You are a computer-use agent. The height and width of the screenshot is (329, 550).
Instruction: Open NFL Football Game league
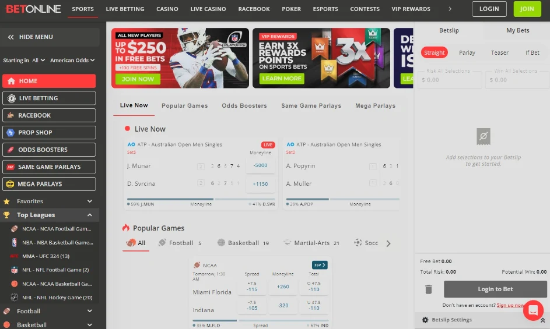[55, 270]
